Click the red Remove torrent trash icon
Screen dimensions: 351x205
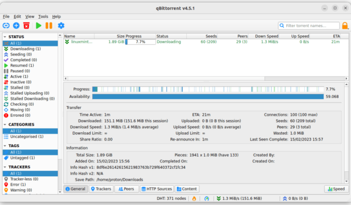point(26,25)
